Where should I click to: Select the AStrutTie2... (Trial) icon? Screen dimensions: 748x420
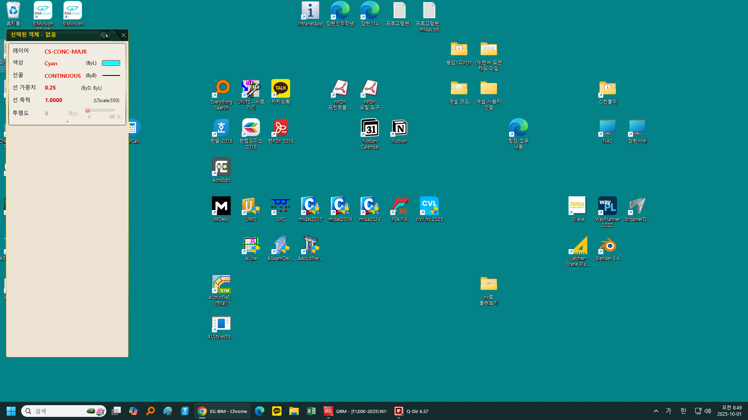(221, 291)
